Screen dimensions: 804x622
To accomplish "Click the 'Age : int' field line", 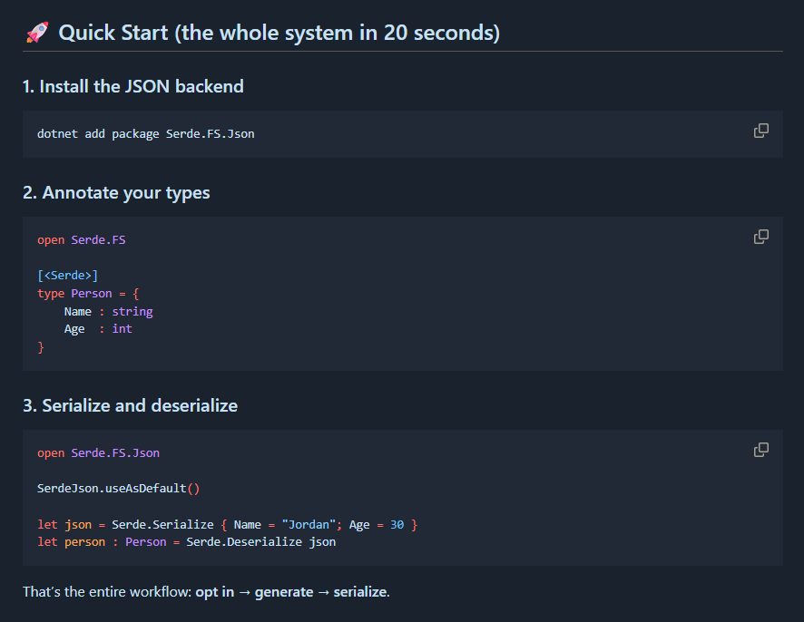I will (98, 329).
